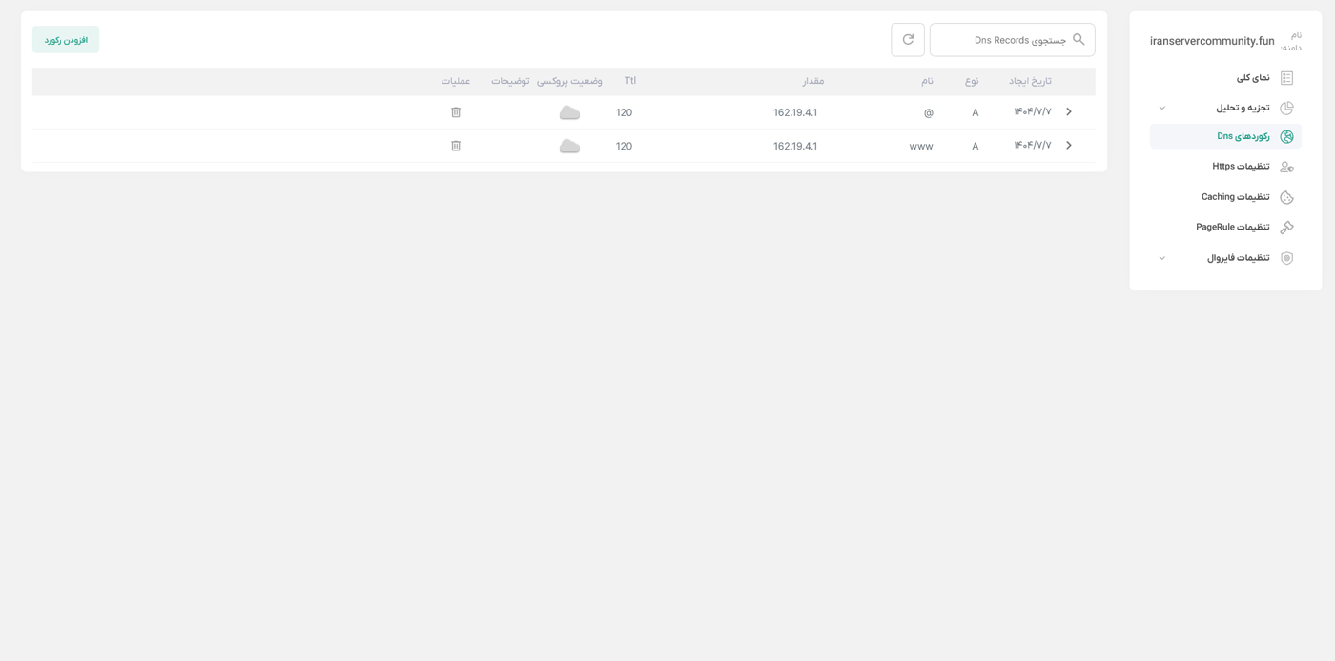The width and height of the screenshot is (1335, 661).
Task: Open نمای کلی via its list icon
Action: (x=1287, y=77)
